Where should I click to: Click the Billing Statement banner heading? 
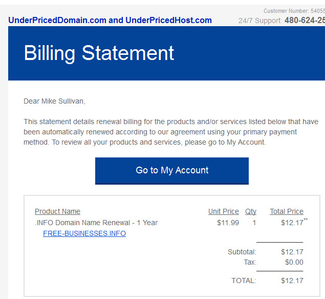click(x=99, y=53)
